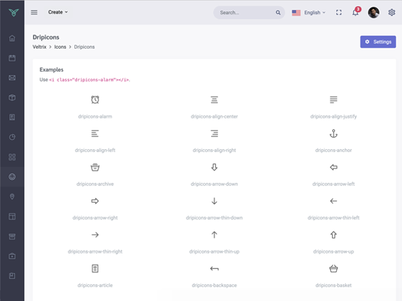Go to Veltrix breadcrumb link

(40, 47)
